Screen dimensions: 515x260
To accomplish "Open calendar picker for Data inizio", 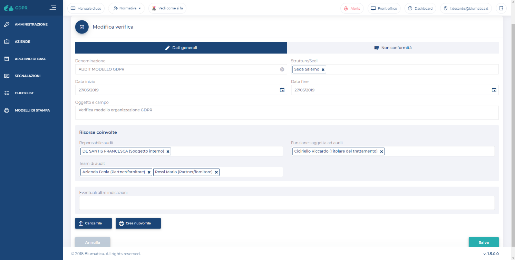I will tap(282, 90).
